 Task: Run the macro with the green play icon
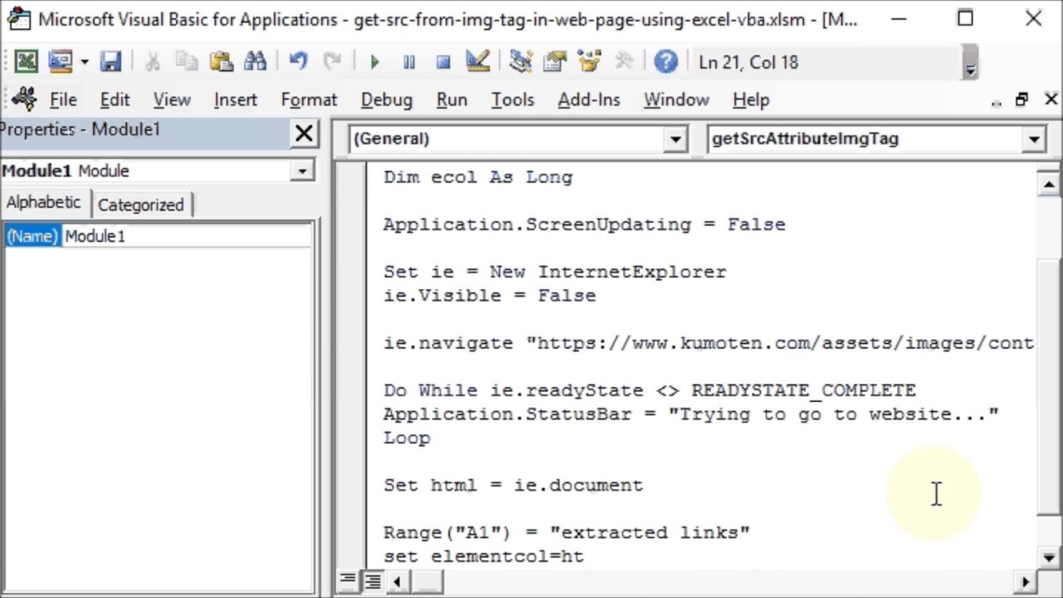[x=375, y=61]
